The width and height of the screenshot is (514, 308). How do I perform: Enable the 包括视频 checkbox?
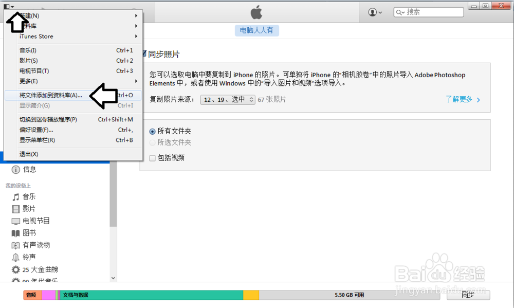(x=153, y=158)
